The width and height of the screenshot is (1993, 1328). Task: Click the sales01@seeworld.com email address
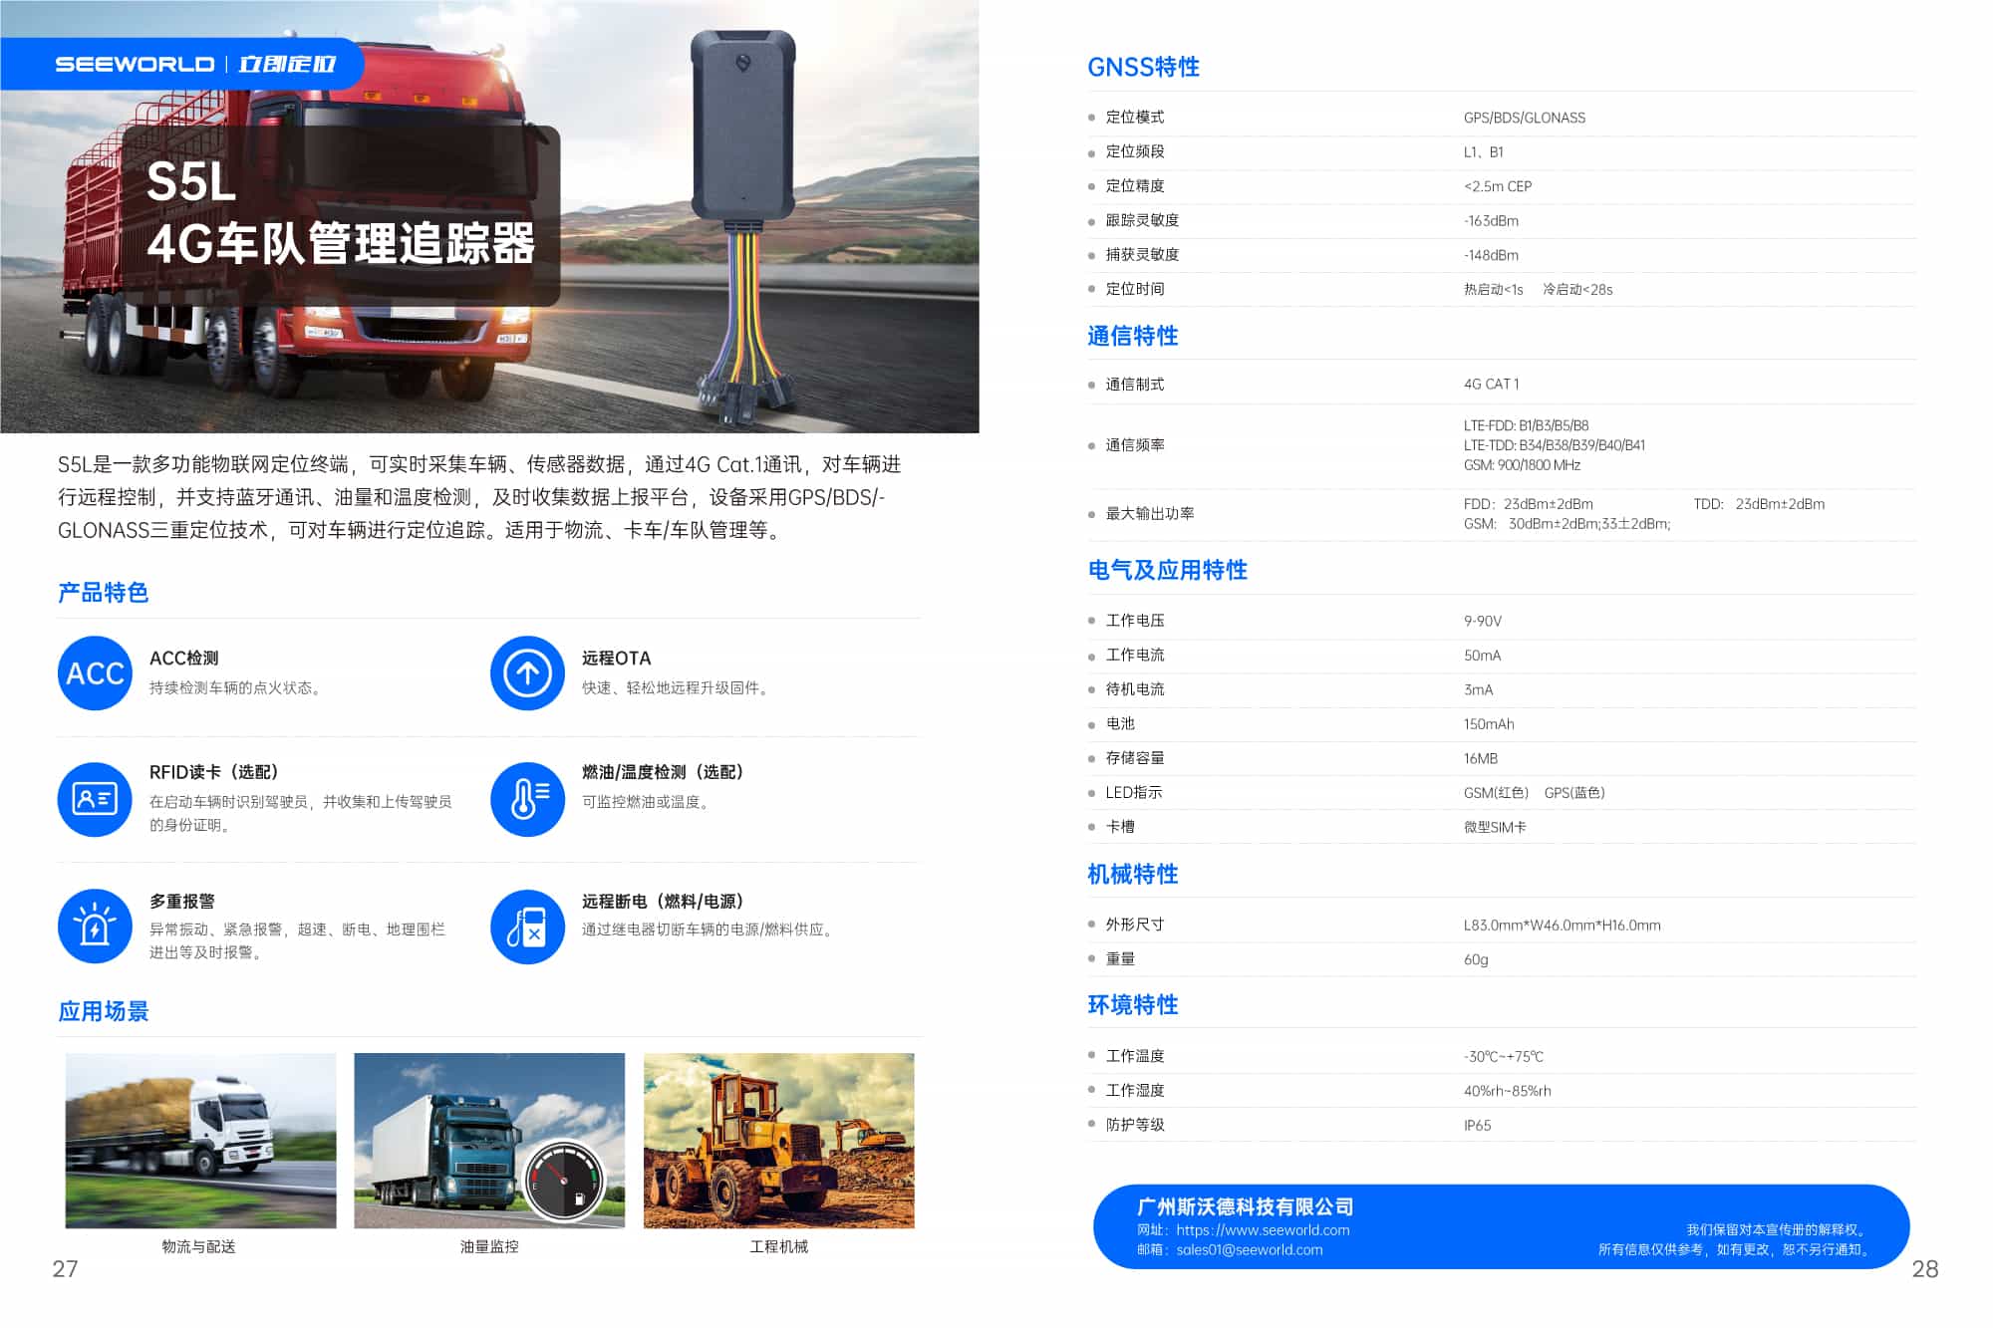point(1249,1250)
